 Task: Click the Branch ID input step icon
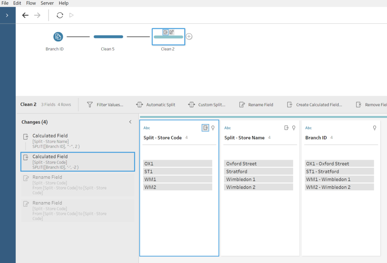click(58, 36)
